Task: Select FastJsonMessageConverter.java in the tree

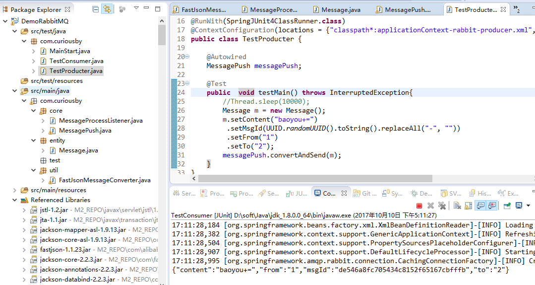Action: [x=104, y=180]
